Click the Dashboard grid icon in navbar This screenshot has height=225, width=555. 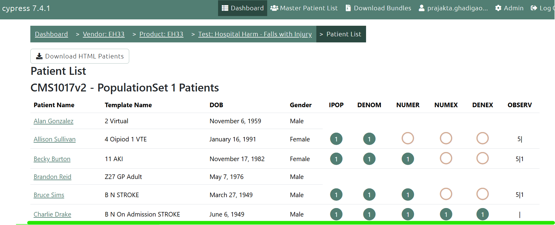225,8
